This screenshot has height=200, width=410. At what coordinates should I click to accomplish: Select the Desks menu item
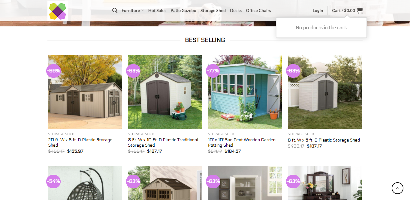click(x=236, y=10)
